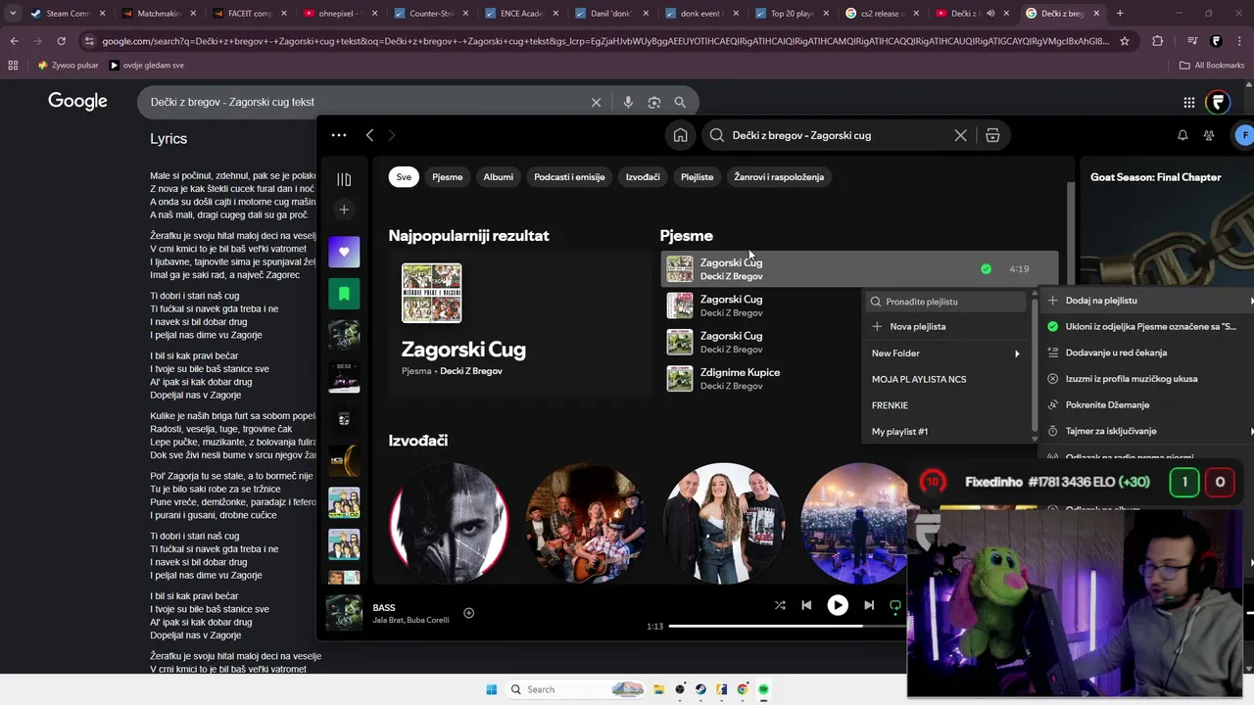Expand New Folder submenu

pos(946,352)
